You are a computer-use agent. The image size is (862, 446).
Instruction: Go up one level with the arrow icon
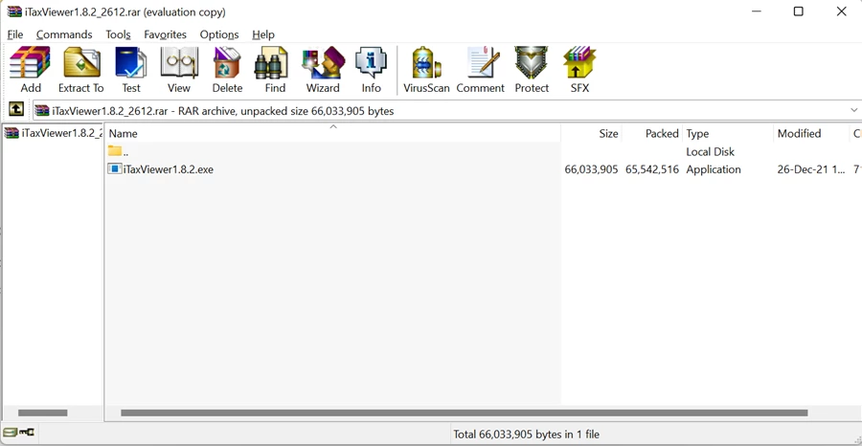(x=16, y=110)
